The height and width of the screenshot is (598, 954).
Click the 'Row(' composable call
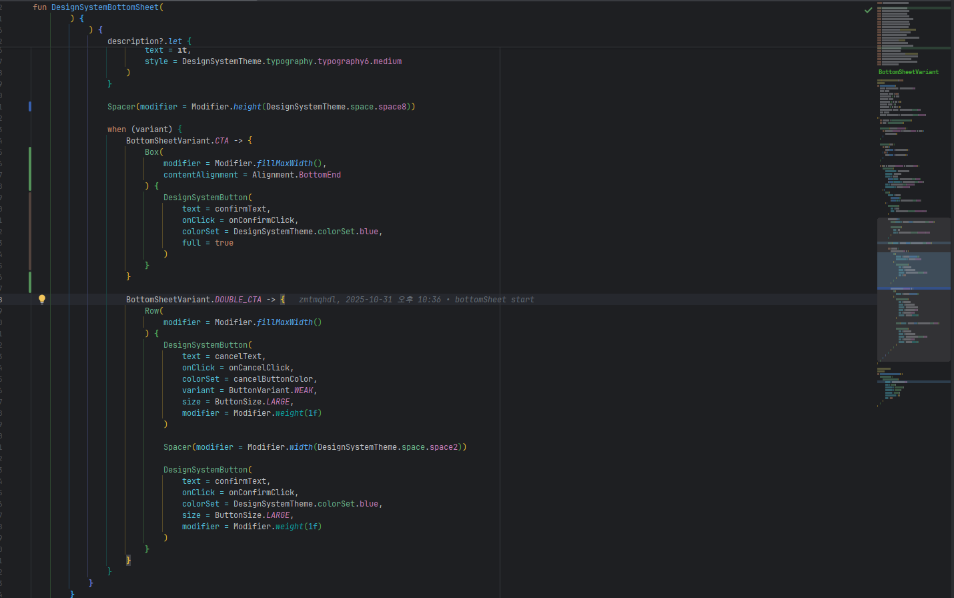point(154,311)
